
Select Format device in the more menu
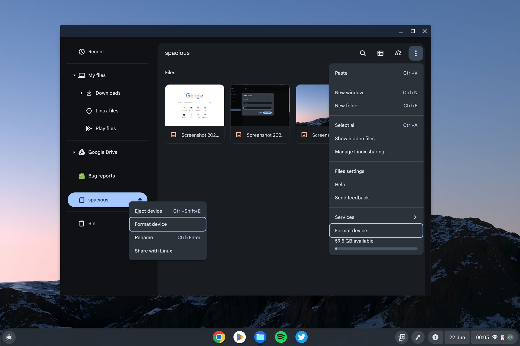[376, 231]
